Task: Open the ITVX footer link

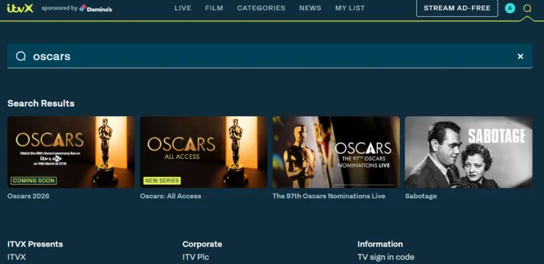Action: pos(17,257)
